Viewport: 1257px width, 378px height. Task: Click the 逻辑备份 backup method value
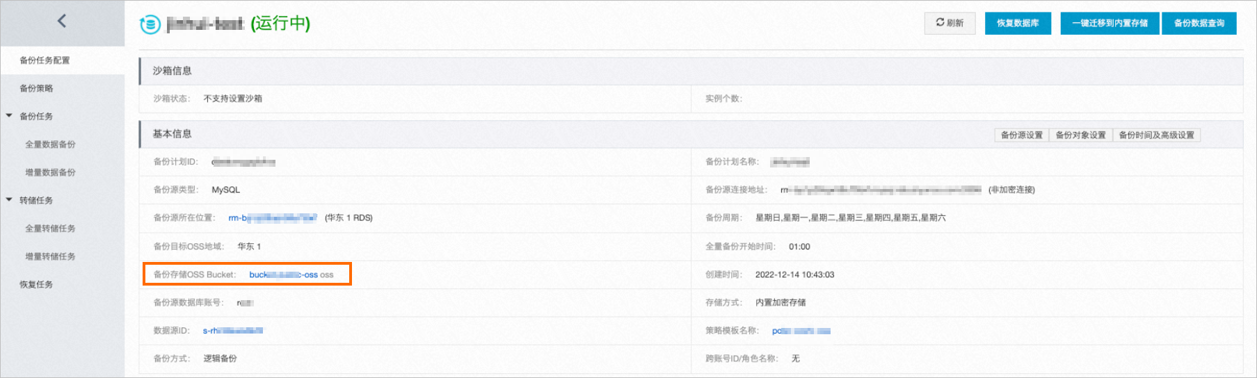pyautogui.click(x=220, y=359)
